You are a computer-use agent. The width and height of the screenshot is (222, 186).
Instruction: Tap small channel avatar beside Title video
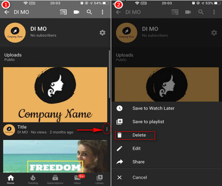[9, 130]
